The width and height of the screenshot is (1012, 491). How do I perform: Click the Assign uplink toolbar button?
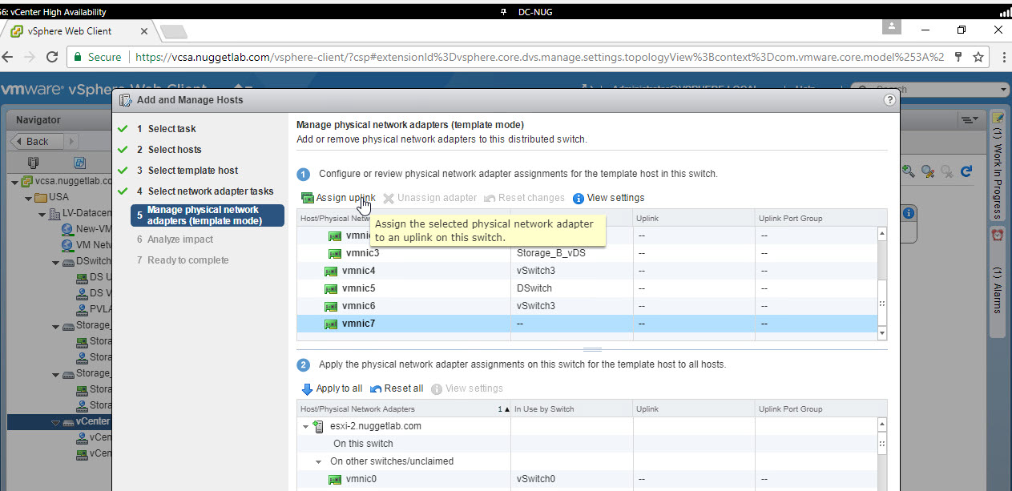[338, 198]
